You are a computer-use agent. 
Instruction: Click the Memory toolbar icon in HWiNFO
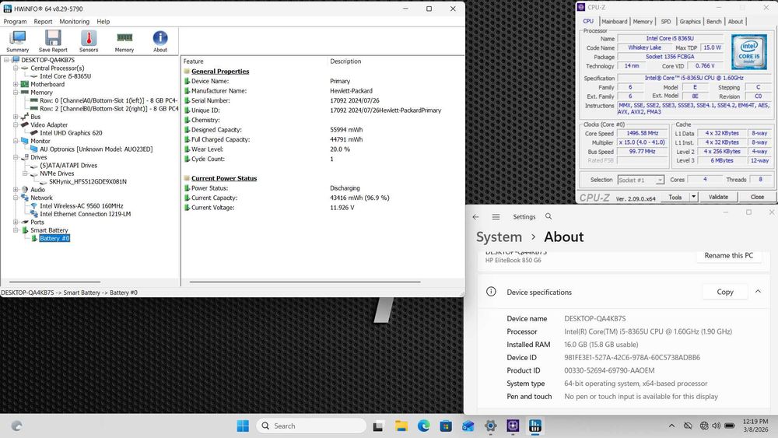click(x=124, y=41)
